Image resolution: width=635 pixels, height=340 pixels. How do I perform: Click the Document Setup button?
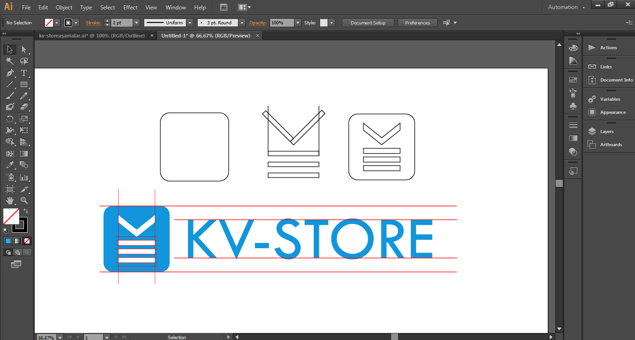368,22
